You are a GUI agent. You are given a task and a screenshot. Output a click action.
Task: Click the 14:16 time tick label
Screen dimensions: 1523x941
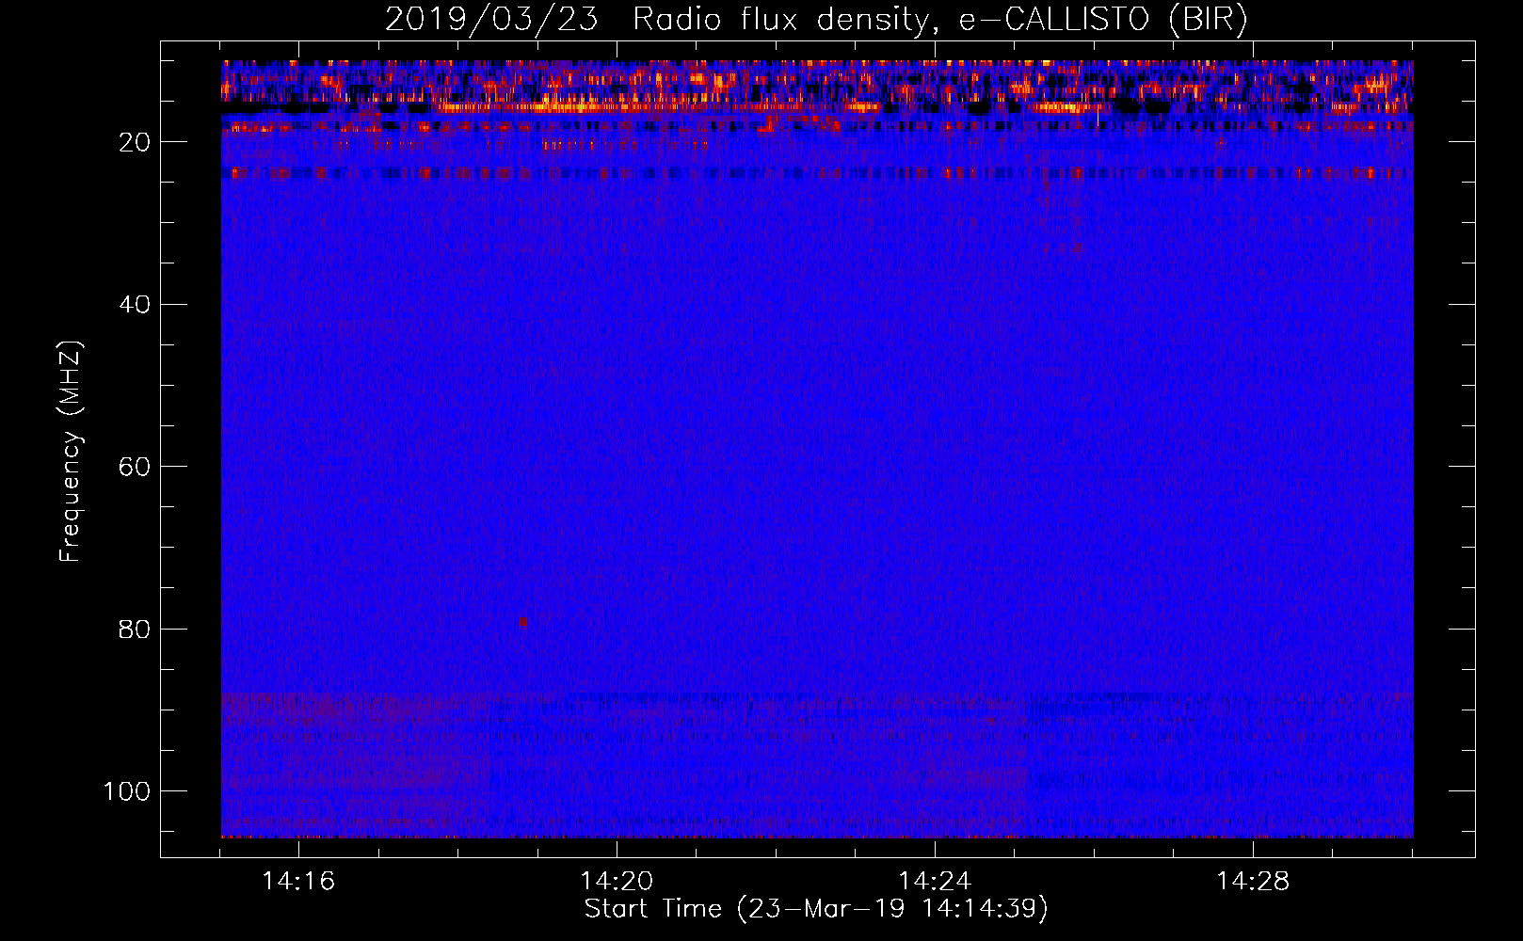tap(298, 882)
